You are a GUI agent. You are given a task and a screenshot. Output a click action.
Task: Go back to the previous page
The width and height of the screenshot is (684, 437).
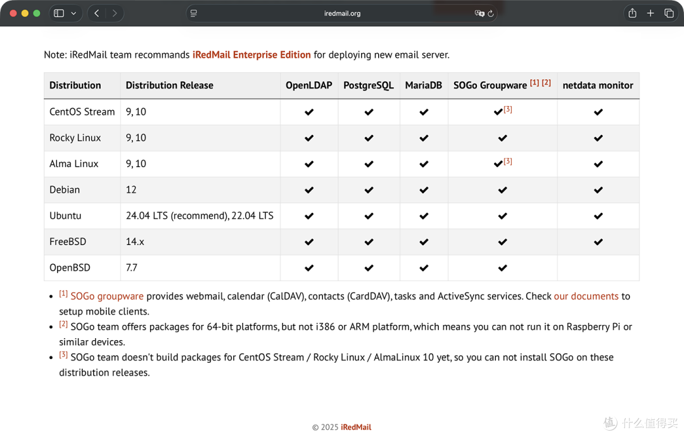point(97,13)
